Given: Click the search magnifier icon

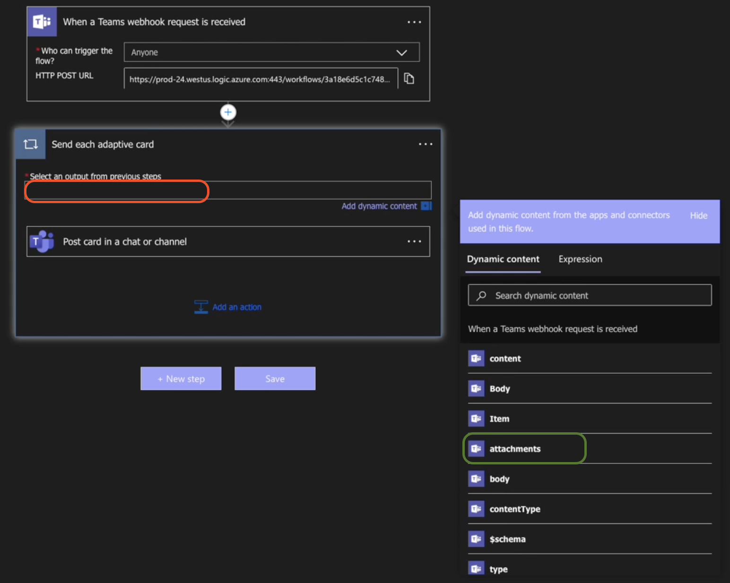Looking at the screenshot, I should [481, 295].
